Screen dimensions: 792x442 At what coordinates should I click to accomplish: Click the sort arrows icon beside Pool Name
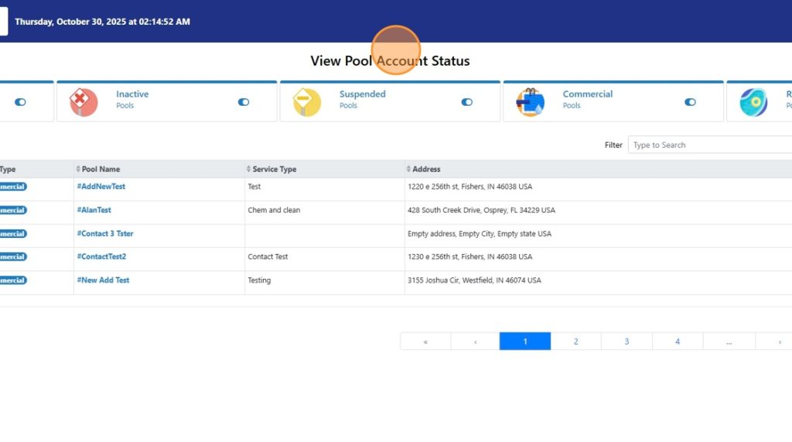point(78,169)
